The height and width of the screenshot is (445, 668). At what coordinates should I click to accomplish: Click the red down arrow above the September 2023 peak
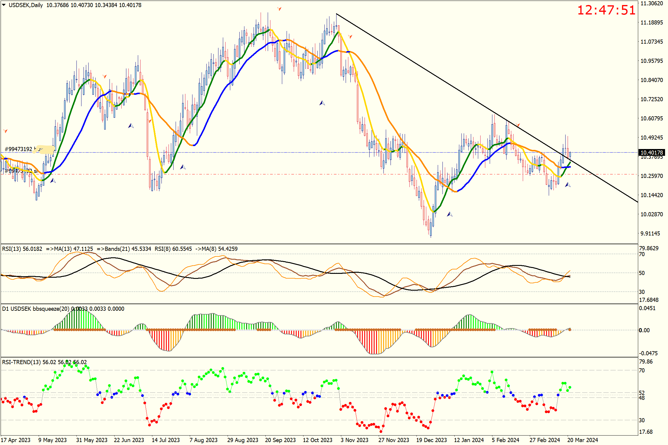279,9
